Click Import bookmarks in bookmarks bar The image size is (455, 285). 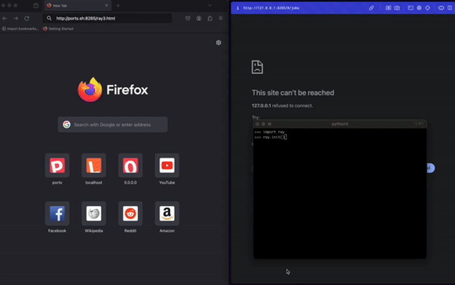click(x=20, y=29)
